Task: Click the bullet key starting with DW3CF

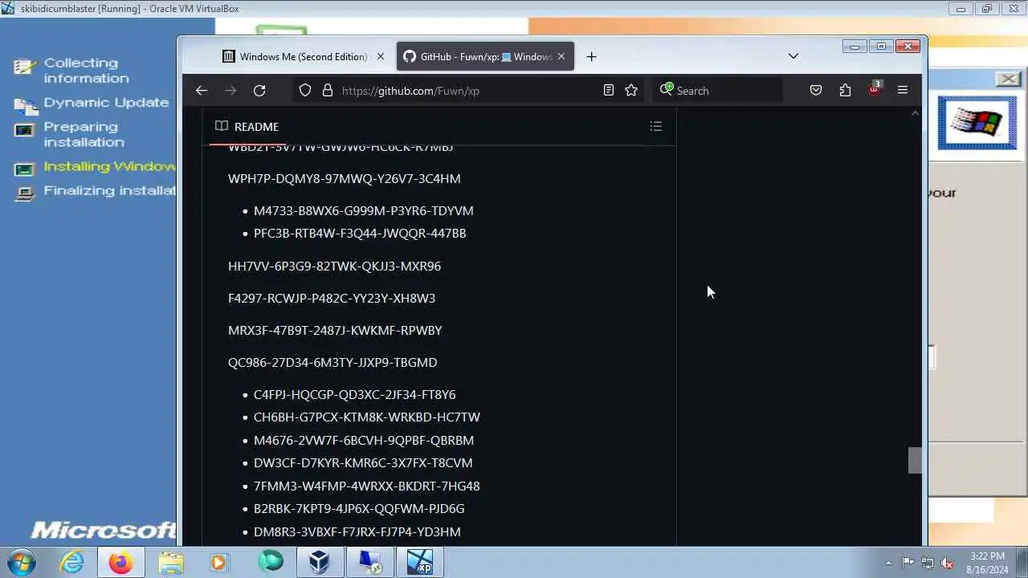Action: click(x=363, y=462)
